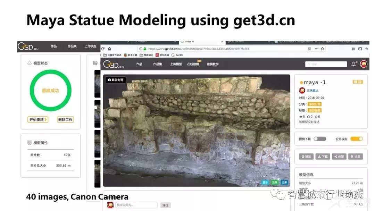The width and height of the screenshot is (375, 211).
Task: Open notifications bell on Get3D header
Action: pos(353,64)
